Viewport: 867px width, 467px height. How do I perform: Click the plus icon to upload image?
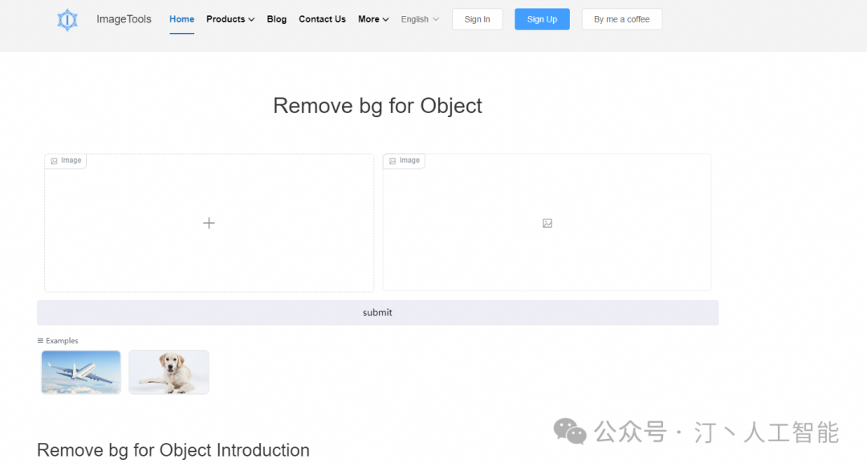point(209,223)
